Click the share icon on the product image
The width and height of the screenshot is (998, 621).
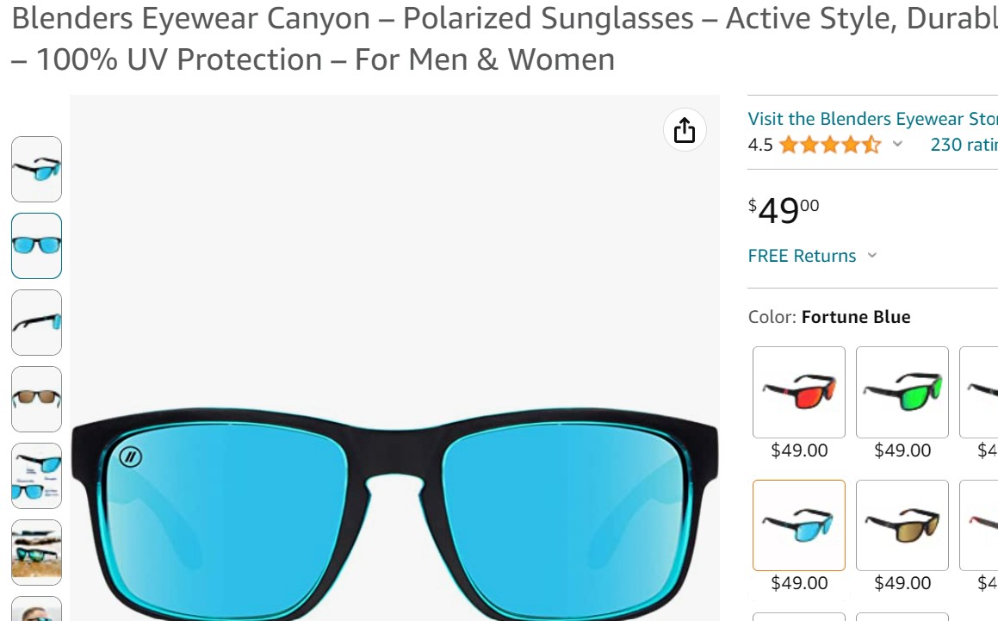[x=684, y=130]
